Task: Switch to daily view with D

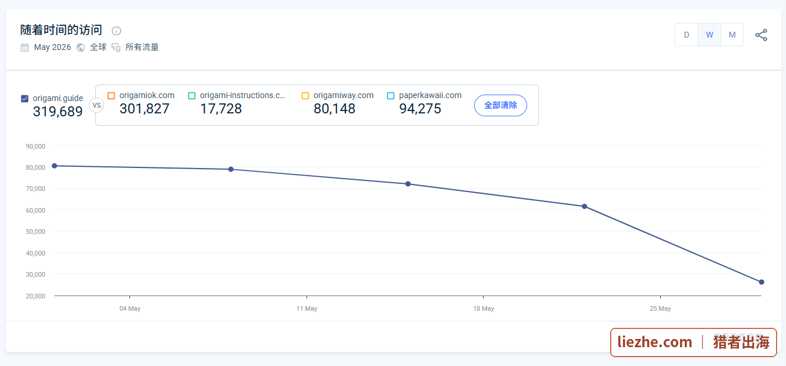Action: pos(687,35)
